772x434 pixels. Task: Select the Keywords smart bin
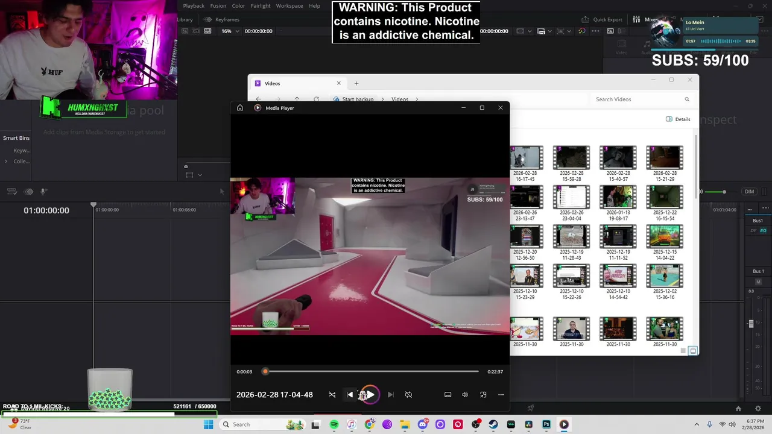pyautogui.click(x=21, y=151)
